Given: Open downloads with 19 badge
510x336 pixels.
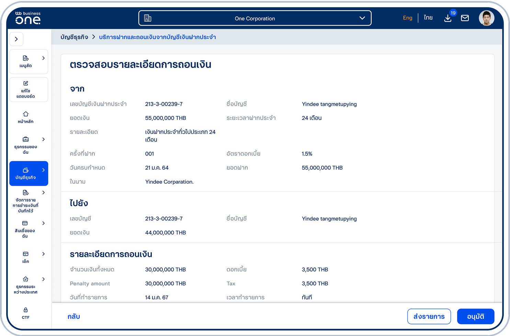Looking at the screenshot, I should tap(448, 18).
